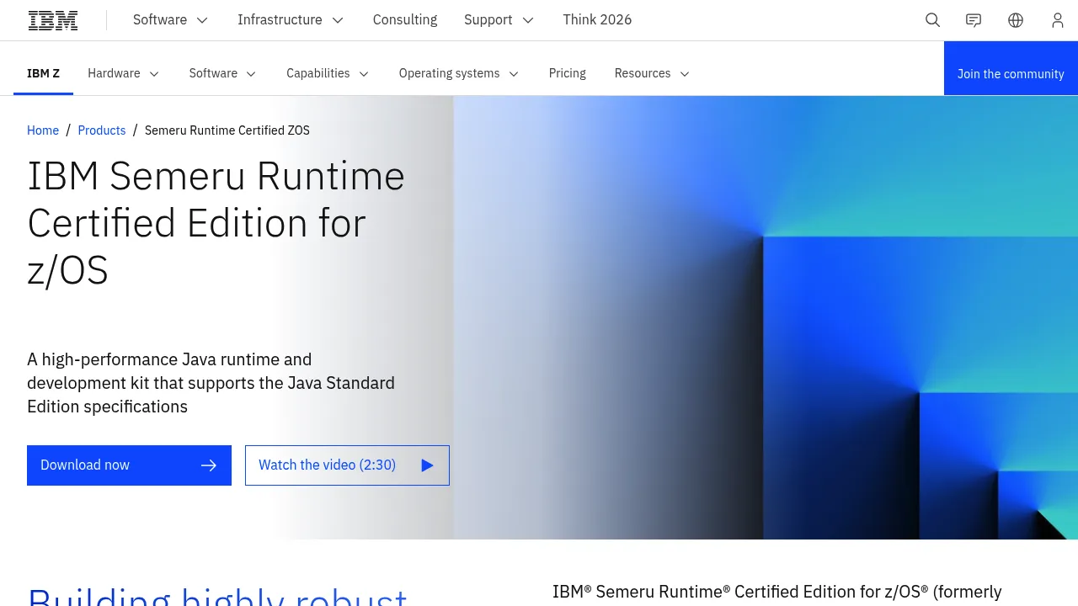Follow the Products breadcrumb link
The image size is (1078, 606).
102,130
